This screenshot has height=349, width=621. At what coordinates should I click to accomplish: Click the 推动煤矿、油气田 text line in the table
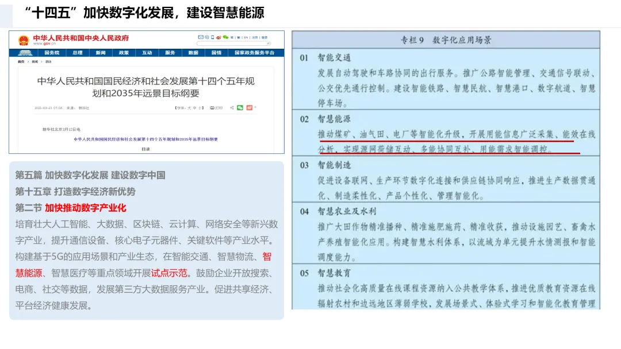click(x=457, y=134)
